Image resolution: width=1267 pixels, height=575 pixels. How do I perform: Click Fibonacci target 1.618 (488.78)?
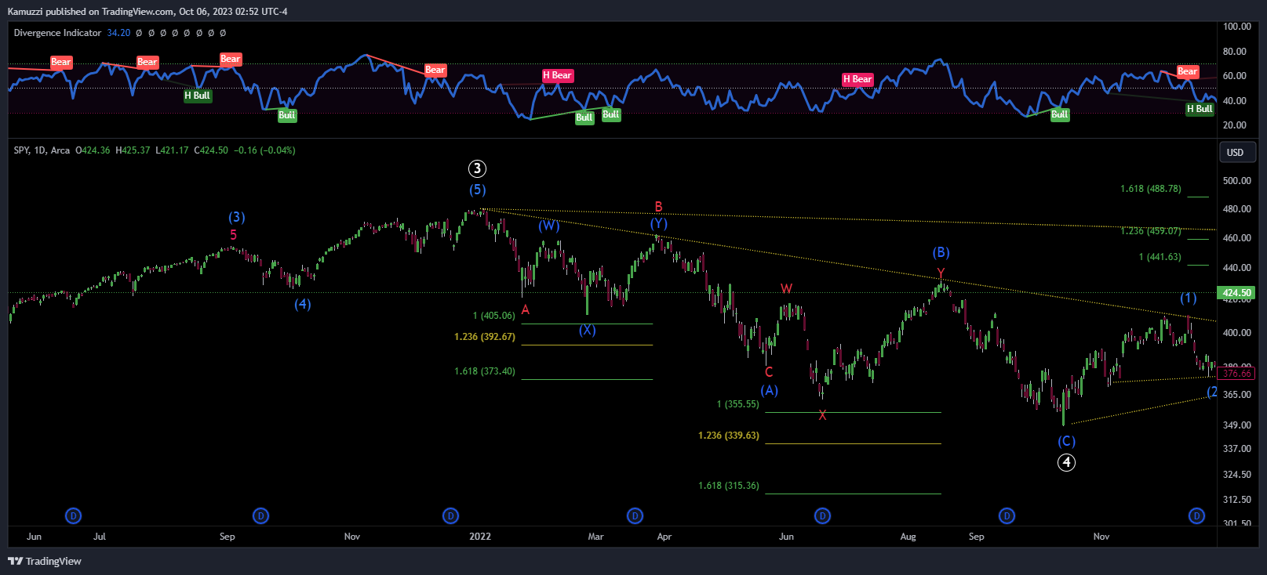(x=1150, y=189)
